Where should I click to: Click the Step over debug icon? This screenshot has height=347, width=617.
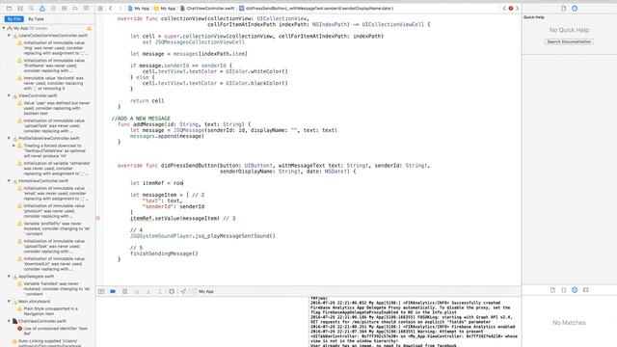137,291
